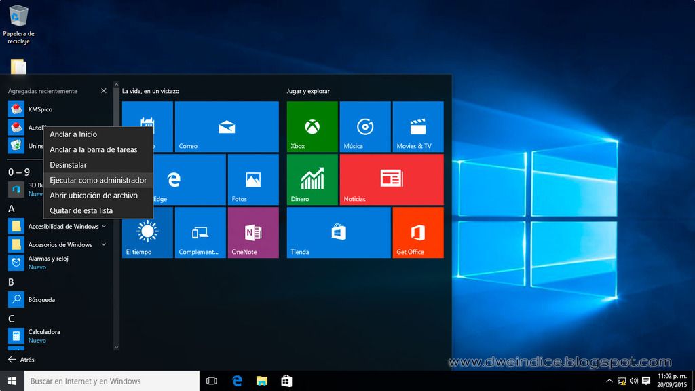Click the taskbar search box
This screenshot has height=391, width=695.
click(x=112, y=381)
